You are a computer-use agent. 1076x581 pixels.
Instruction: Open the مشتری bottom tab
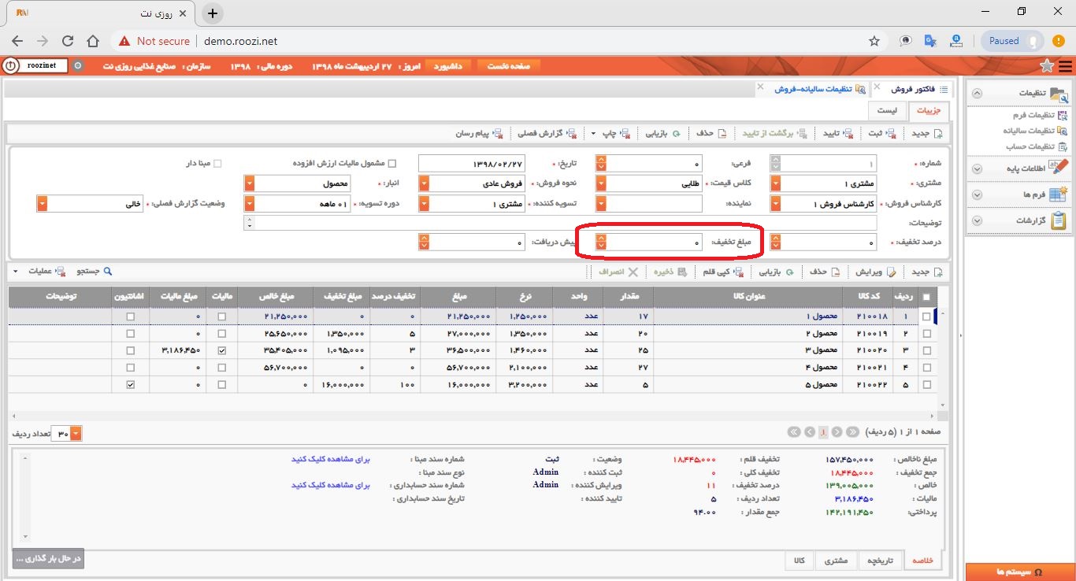coord(836,561)
